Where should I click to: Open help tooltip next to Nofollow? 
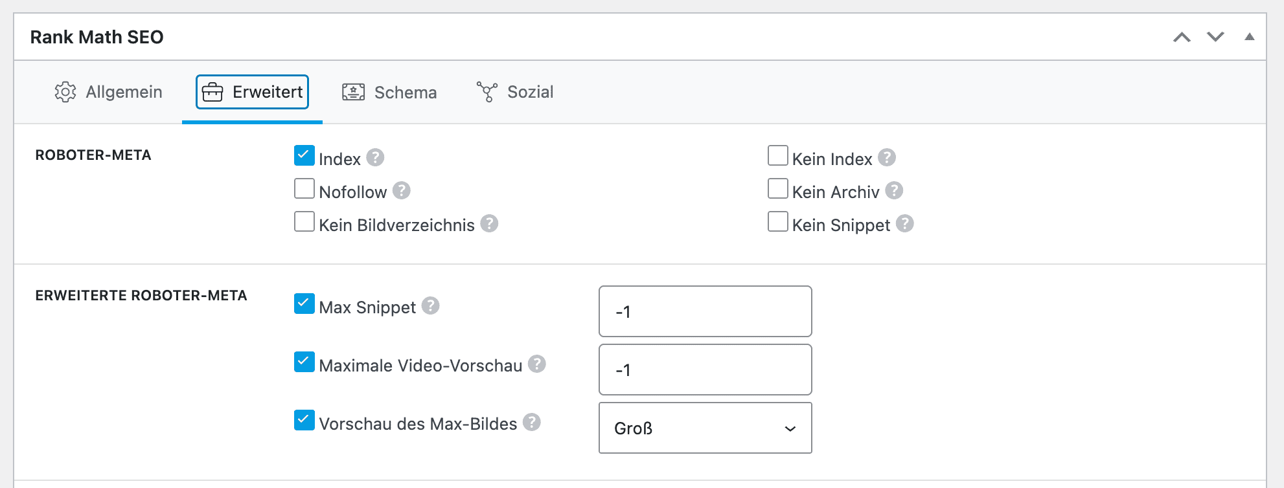point(402,191)
